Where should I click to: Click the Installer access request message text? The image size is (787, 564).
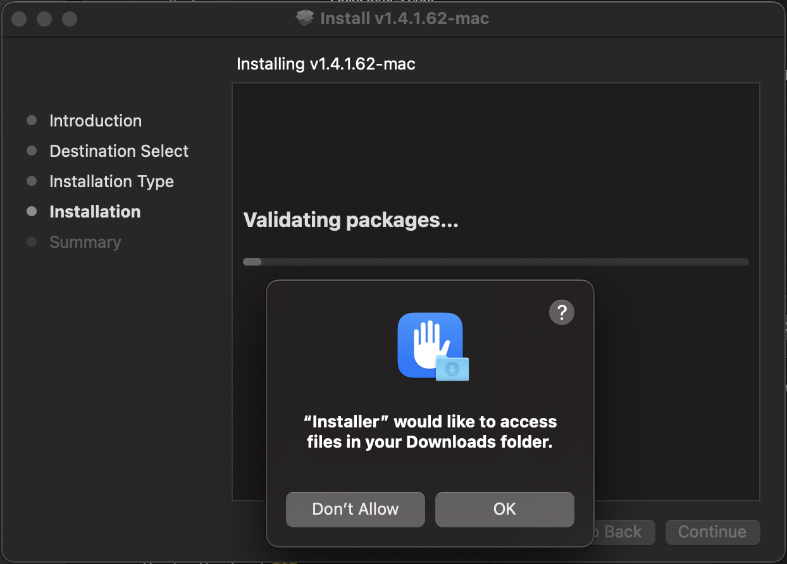pyautogui.click(x=430, y=432)
